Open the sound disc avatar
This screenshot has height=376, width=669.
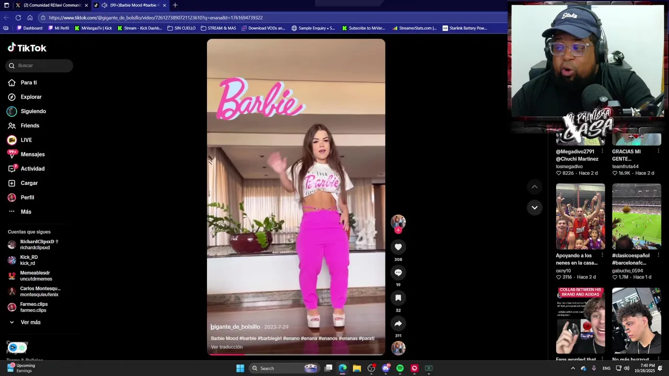[398, 348]
